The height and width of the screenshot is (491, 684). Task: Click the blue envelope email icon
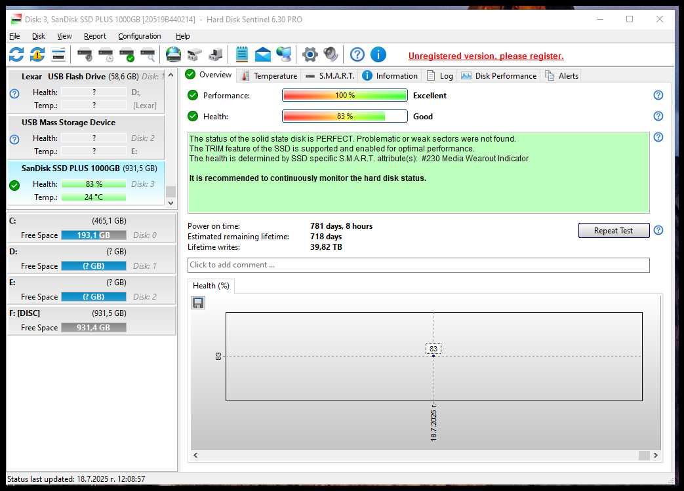(x=262, y=54)
